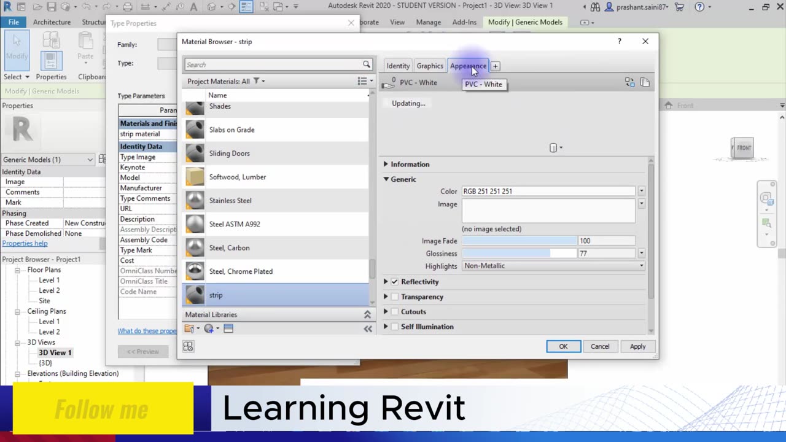The image size is (786, 442).
Task: Expand the Material Libraries panel
Action: pyautogui.click(x=367, y=314)
